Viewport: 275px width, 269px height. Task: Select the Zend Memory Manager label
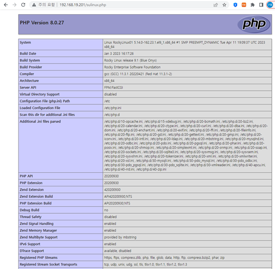[x=38, y=231]
